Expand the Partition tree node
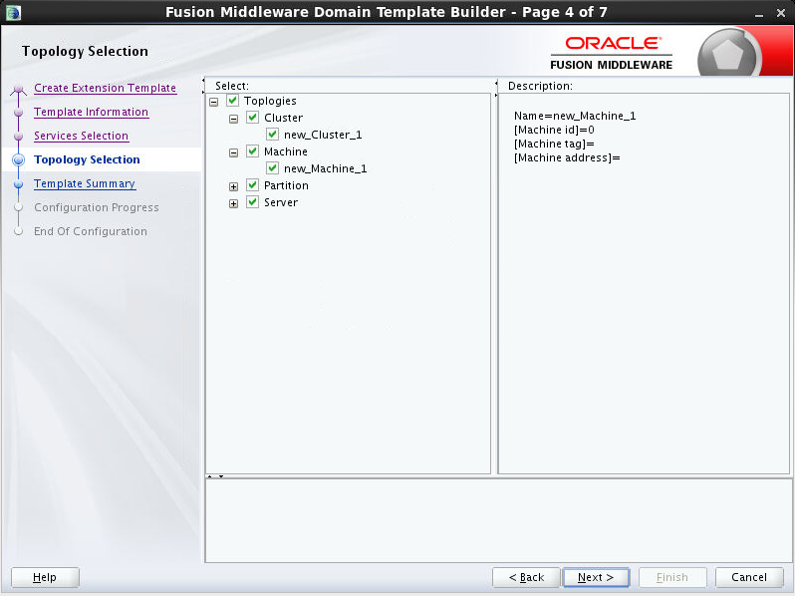 coord(233,186)
